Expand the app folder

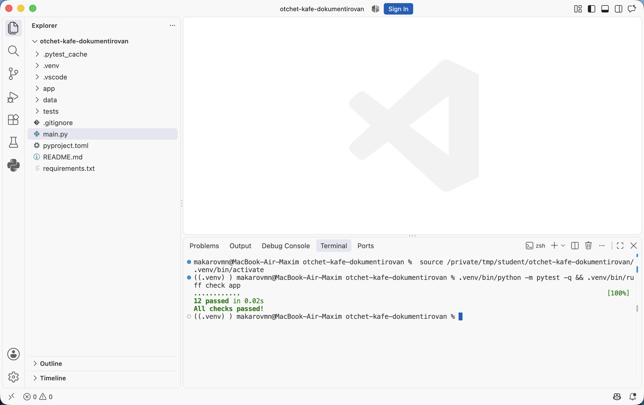click(x=103, y=89)
